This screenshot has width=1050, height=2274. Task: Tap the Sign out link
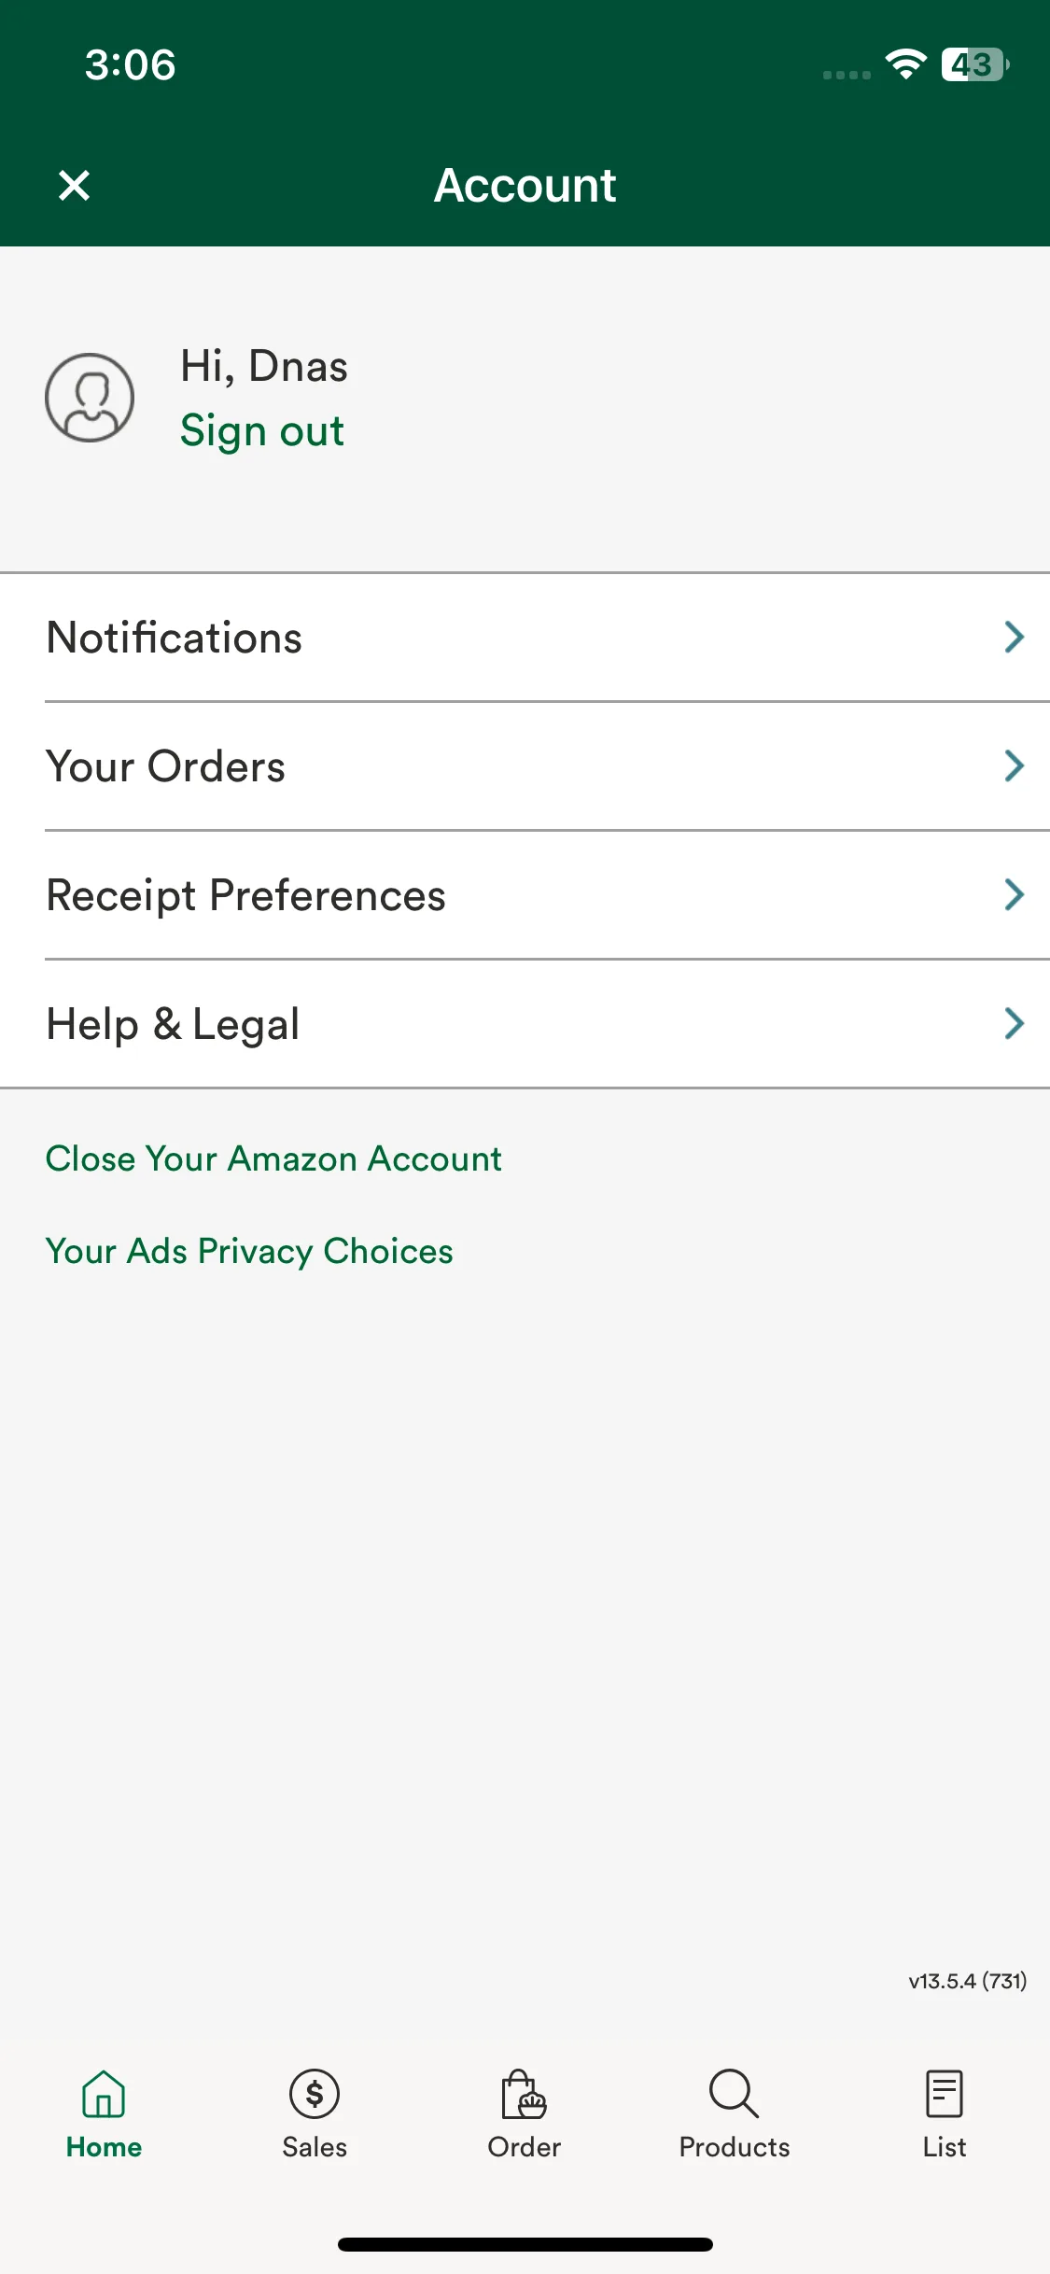(x=262, y=431)
